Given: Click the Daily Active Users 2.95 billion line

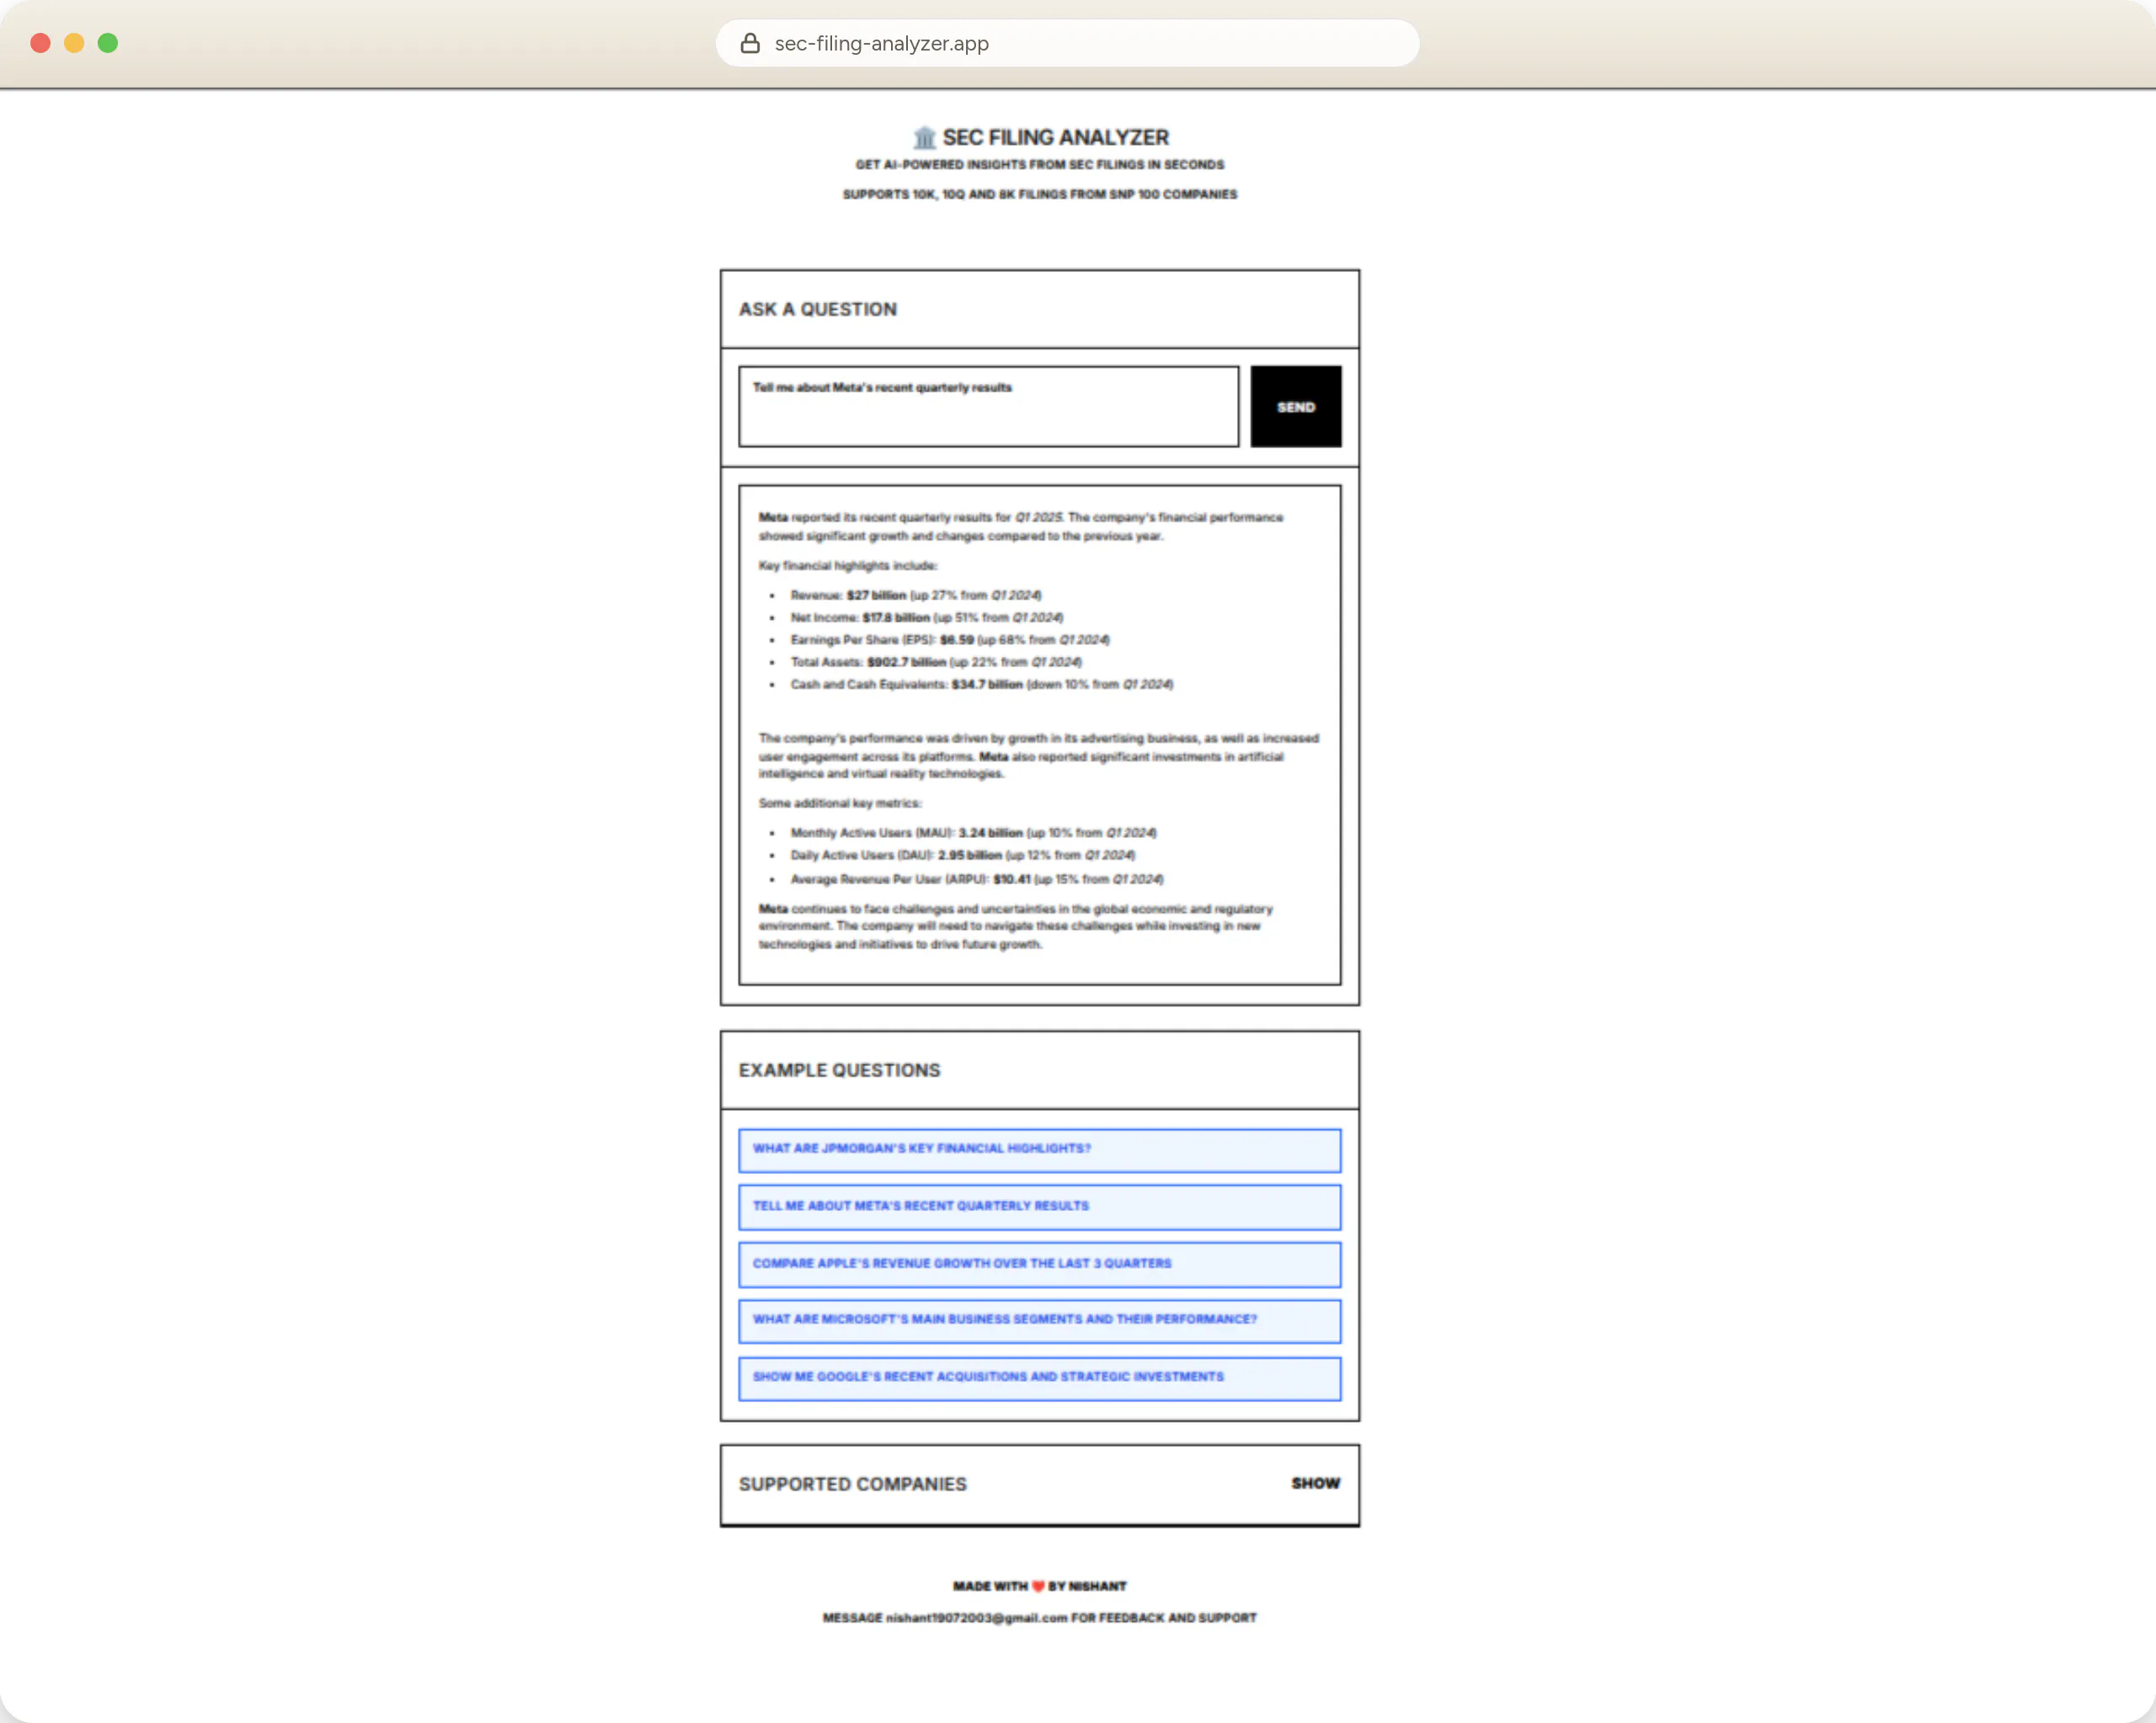Looking at the screenshot, I should pos(962,855).
